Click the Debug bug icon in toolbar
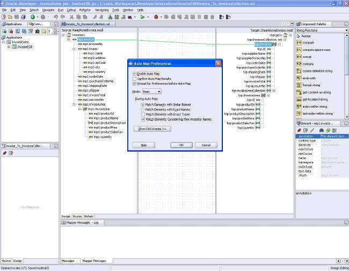349x271 pixels. coord(156,17)
